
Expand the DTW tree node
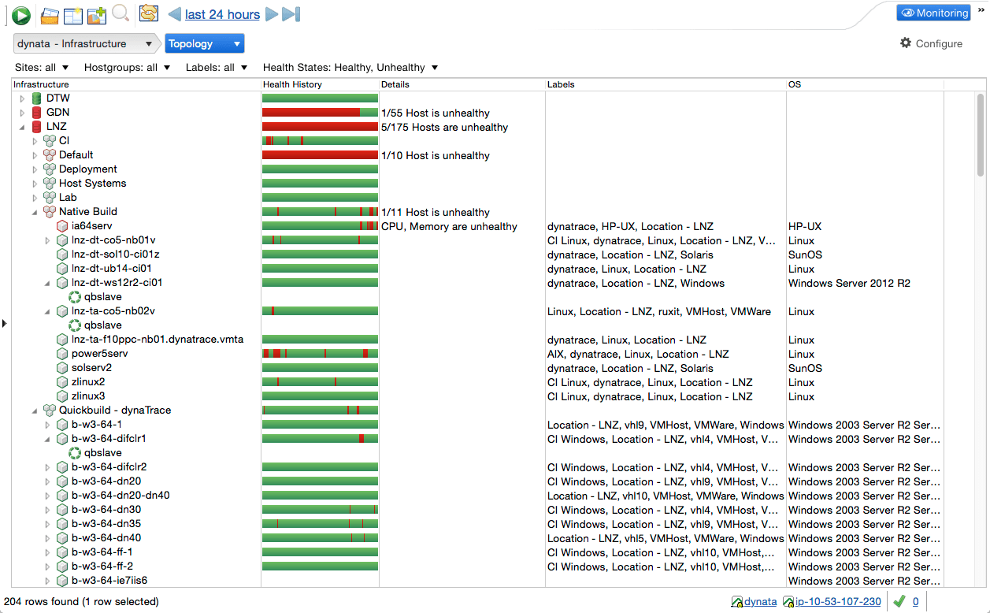(x=22, y=98)
